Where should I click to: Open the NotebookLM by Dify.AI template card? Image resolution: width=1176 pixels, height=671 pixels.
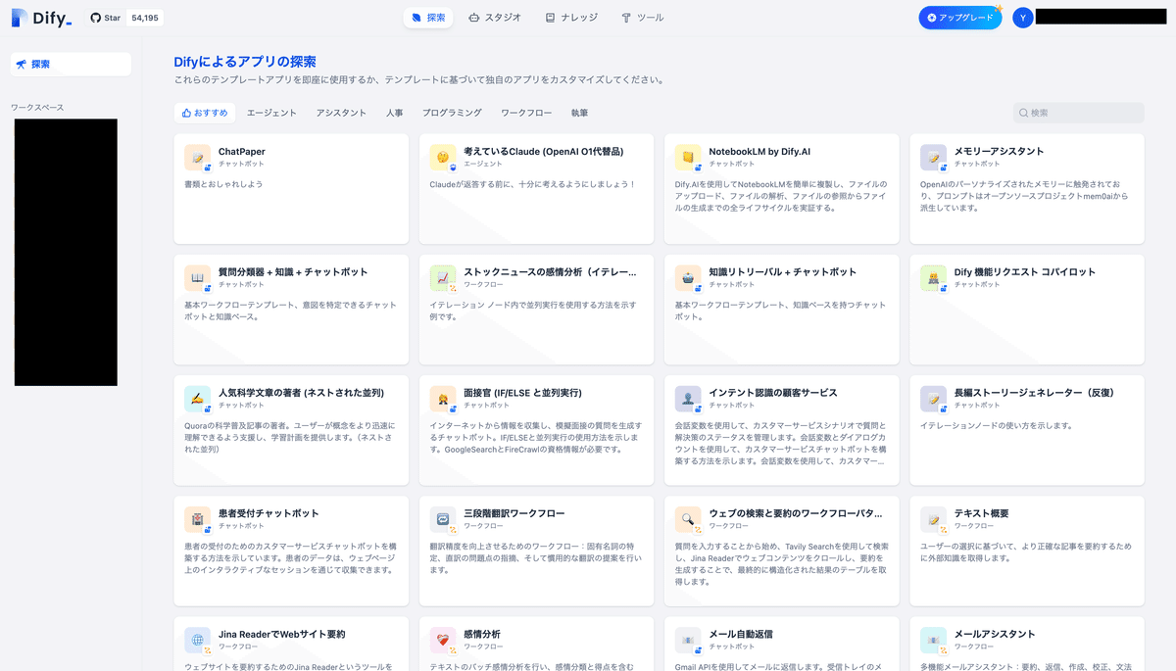point(781,186)
